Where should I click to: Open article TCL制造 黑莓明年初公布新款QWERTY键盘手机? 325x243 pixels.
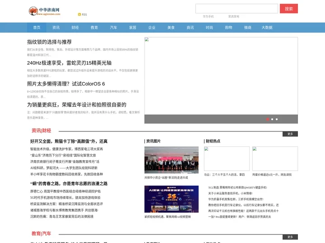[x=237, y=188]
